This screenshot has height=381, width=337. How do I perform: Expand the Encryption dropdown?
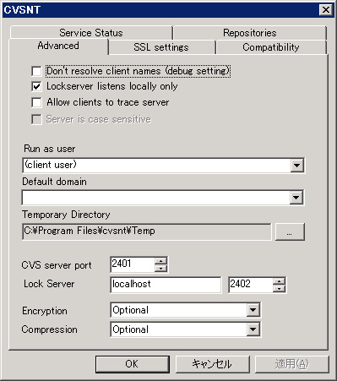(x=253, y=310)
